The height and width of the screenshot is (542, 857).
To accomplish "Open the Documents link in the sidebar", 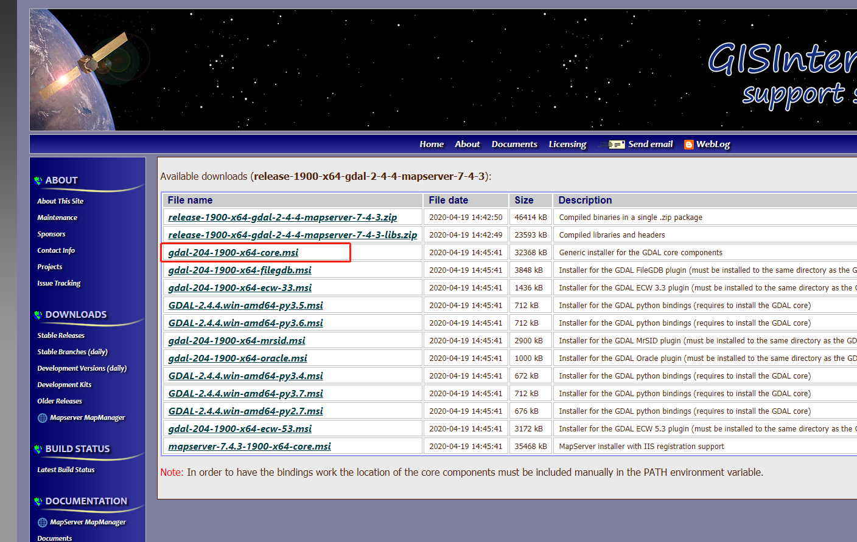I will point(55,538).
